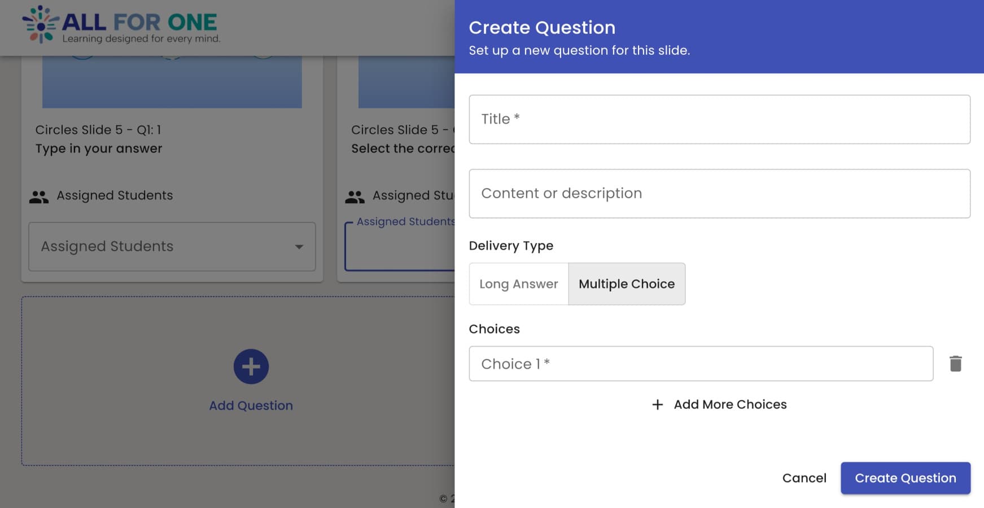Image resolution: width=984 pixels, height=508 pixels.
Task: Toggle delivery type back to Multiple Choice
Action: click(626, 284)
